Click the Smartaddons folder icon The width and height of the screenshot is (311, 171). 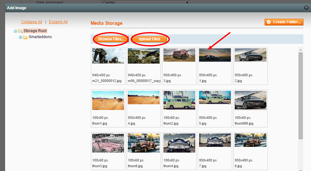25,37
